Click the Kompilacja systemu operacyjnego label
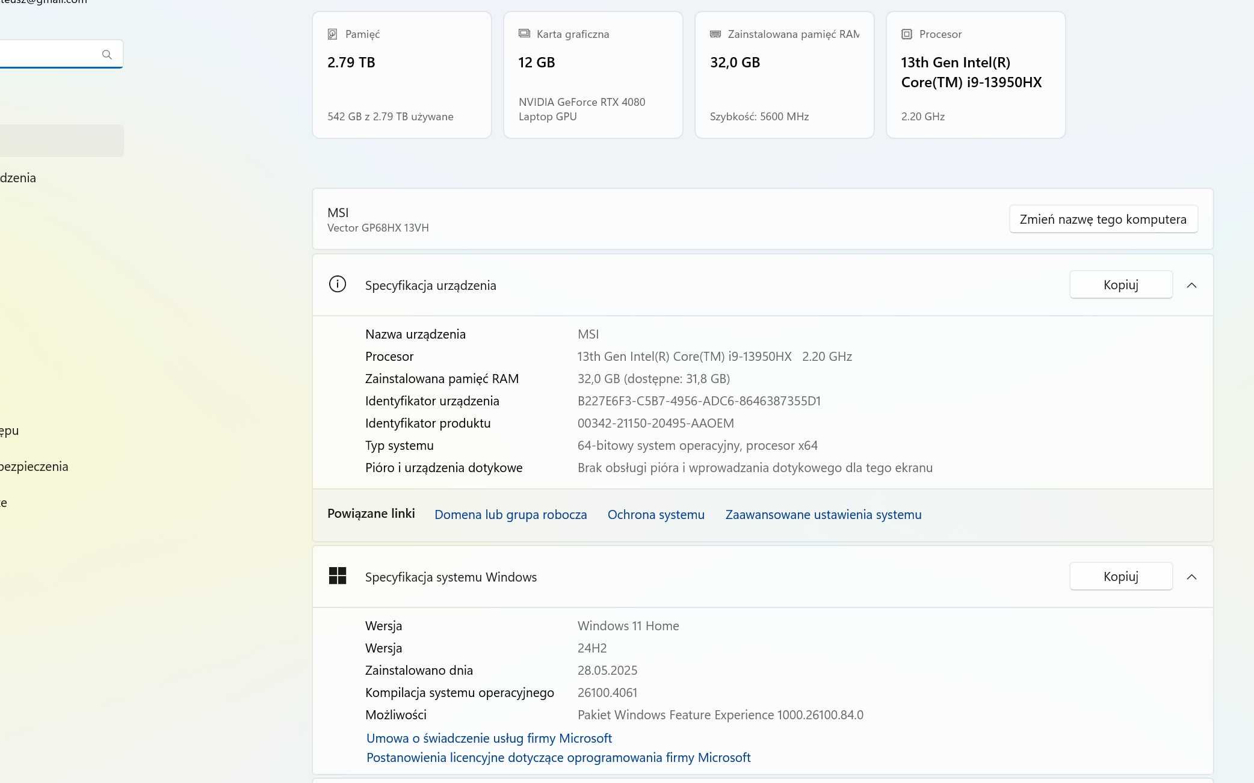The image size is (1254, 783). (460, 693)
